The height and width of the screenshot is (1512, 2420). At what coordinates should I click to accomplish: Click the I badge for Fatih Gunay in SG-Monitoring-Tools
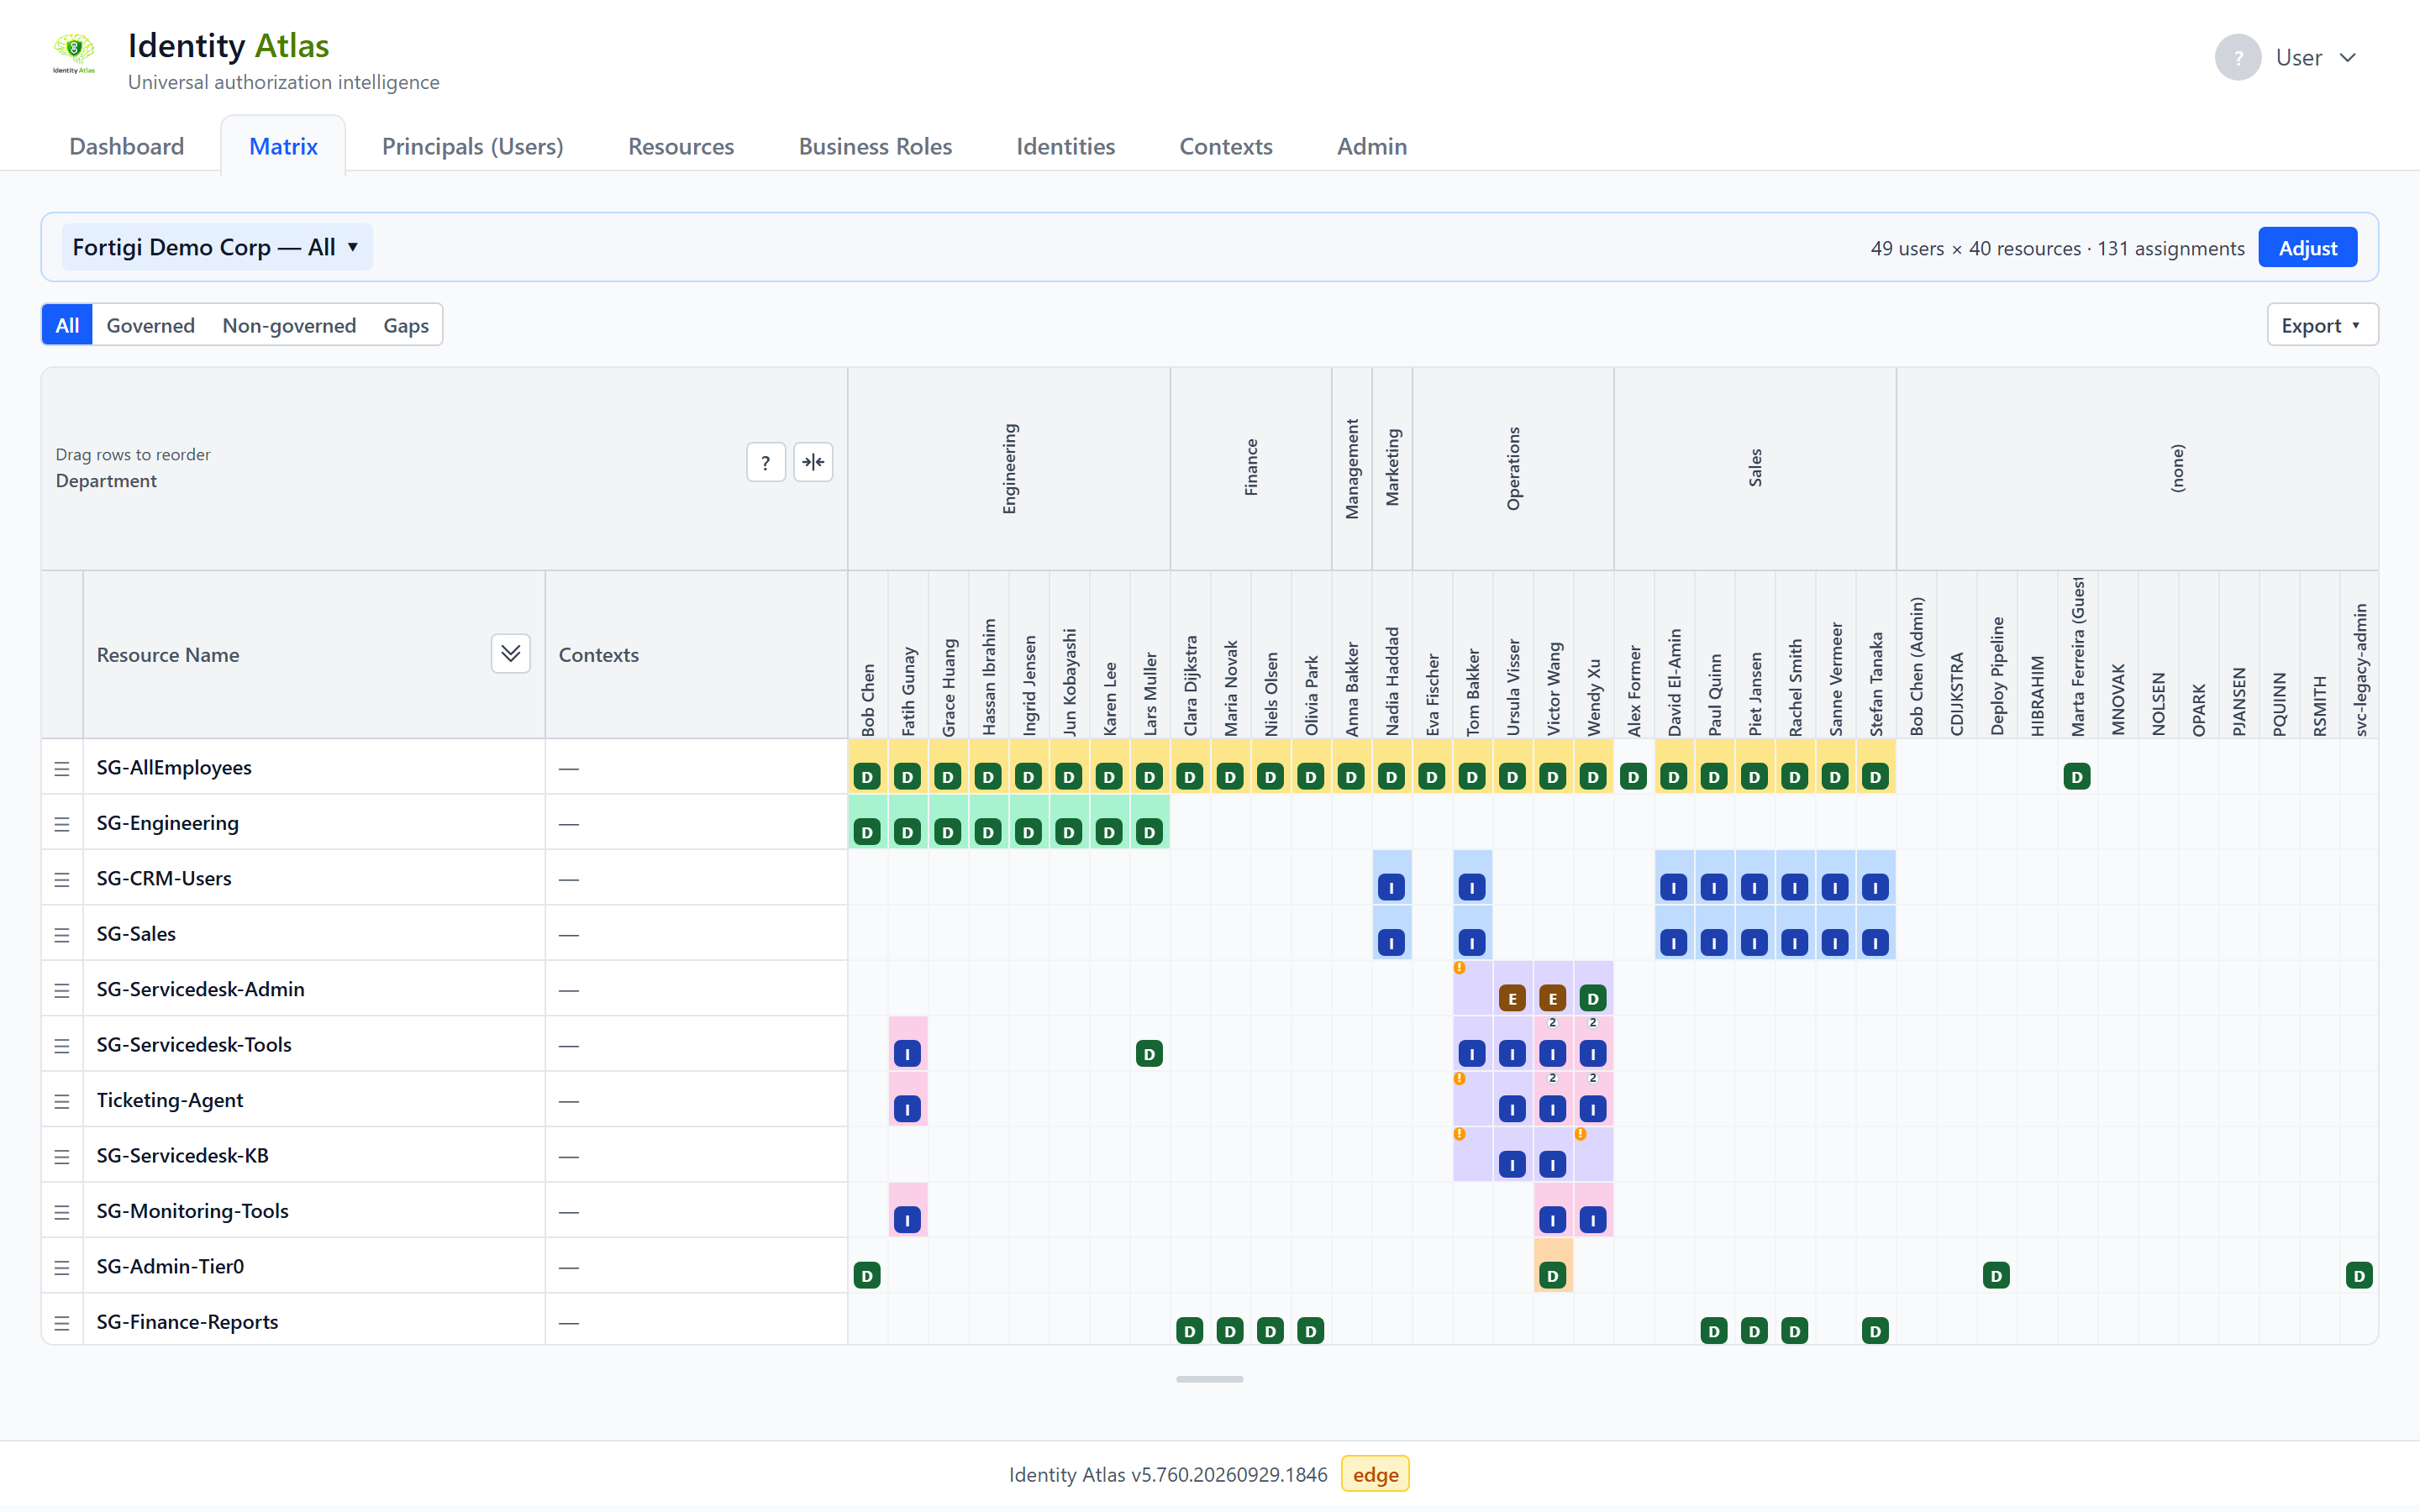[x=907, y=1220]
